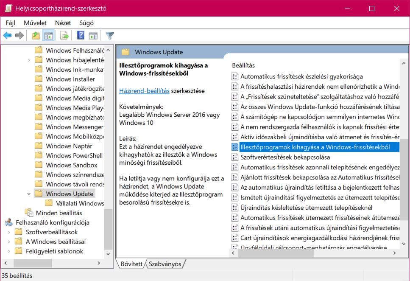The image size is (410, 281).
Task: Click the policy icon for Cart újraindítások row
Action: 235,238
